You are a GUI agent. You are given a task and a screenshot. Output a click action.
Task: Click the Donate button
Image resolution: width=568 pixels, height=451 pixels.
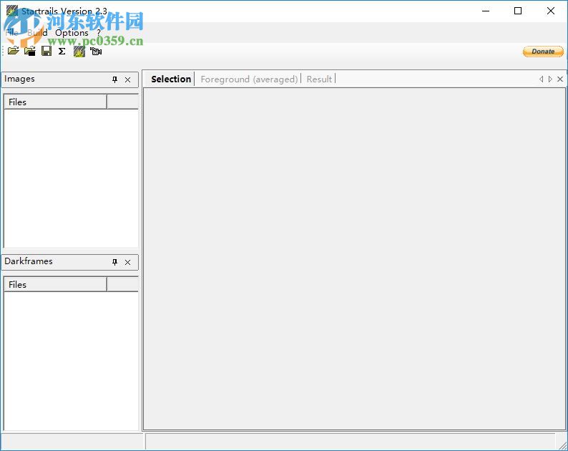point(543,52)
